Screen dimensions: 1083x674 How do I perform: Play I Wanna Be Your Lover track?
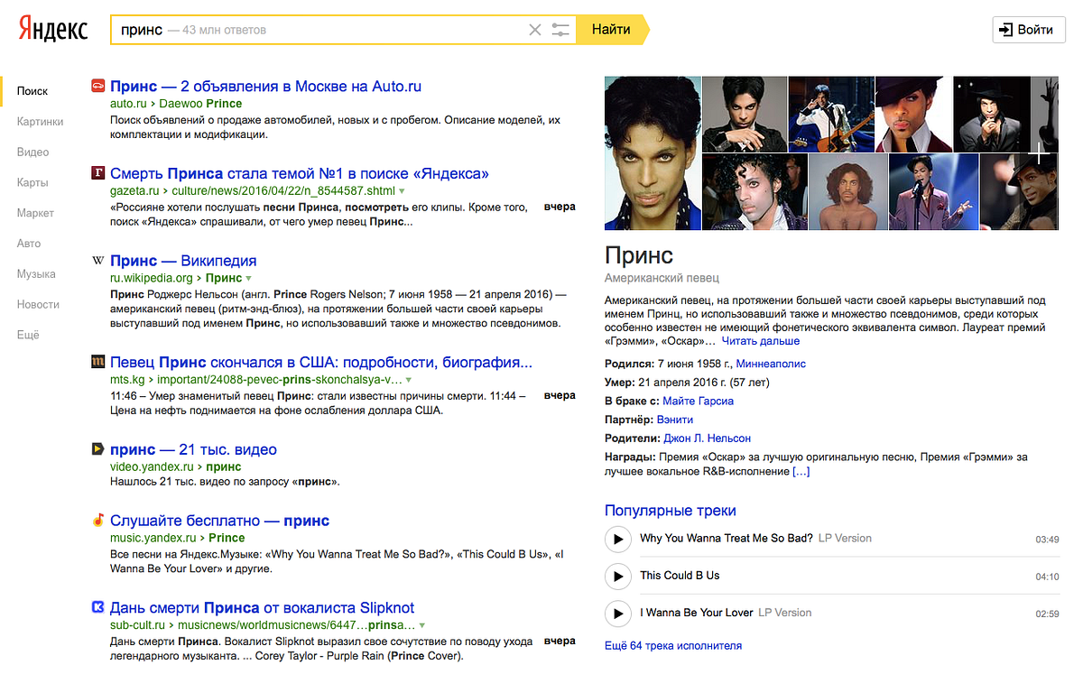click(x=617, y=614)
